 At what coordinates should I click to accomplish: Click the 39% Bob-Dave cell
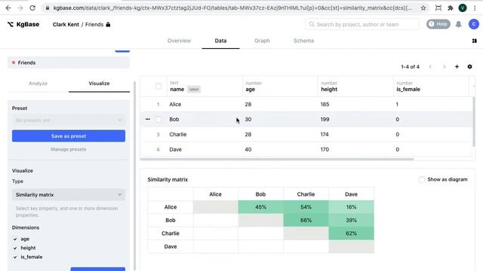pos(351,220)
